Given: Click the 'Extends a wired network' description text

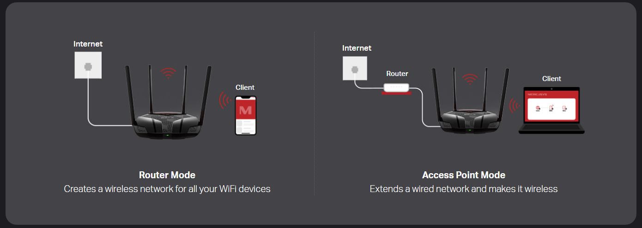Looking at the screenshot, I should pos(464,189).
